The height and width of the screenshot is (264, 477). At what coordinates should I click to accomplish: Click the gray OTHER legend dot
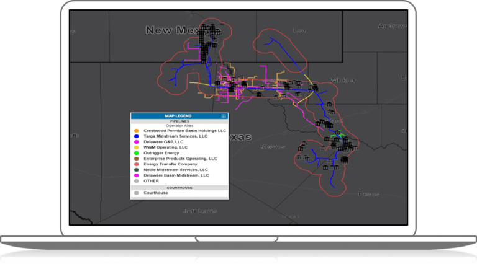pos(136,181)
